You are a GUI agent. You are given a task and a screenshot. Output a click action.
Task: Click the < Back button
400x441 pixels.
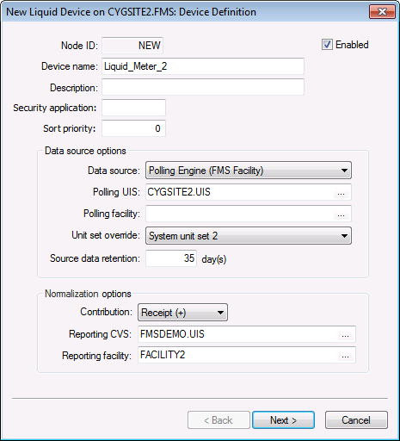pyautogui.click(x=218, y=420)
